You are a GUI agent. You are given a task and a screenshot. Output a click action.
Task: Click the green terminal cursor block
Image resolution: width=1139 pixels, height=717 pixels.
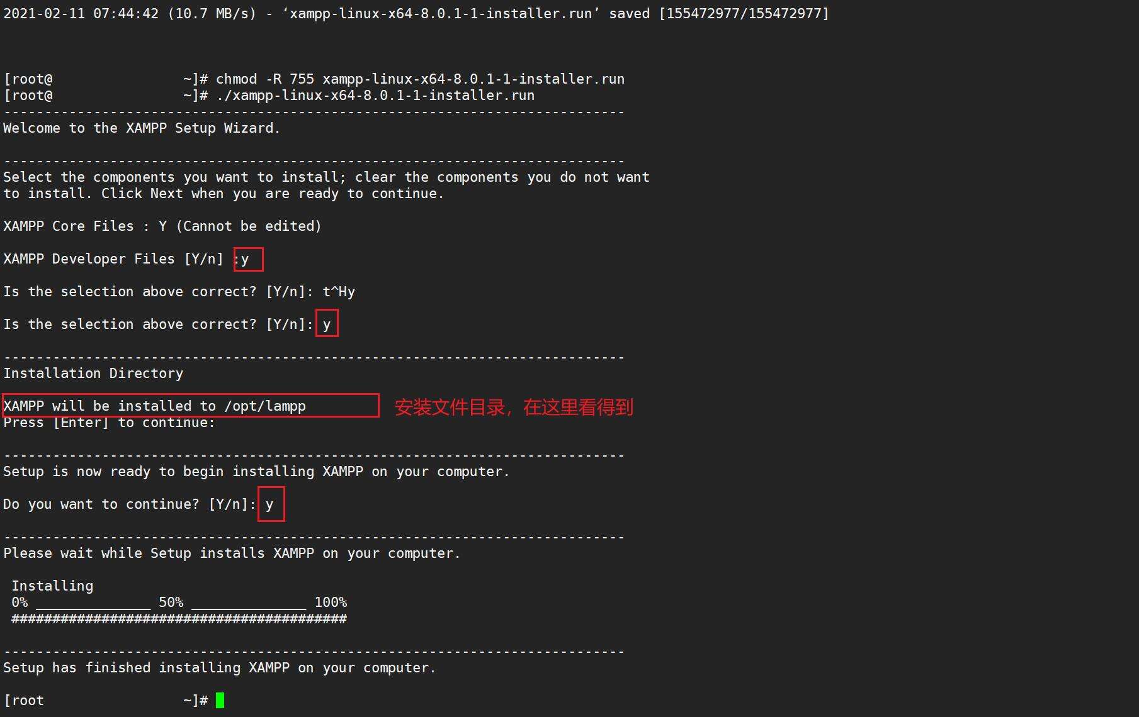[x=220, y=700]
